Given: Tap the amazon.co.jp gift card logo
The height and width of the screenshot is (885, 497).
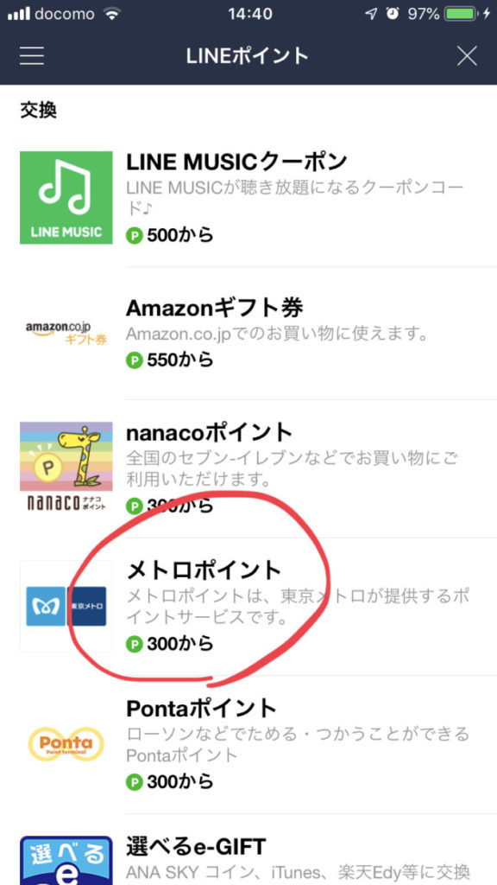Looking at the screenshot, I should (x=66, y=333).
